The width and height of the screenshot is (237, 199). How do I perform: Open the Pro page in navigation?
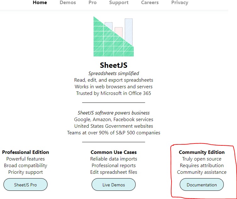click(93, 3)
